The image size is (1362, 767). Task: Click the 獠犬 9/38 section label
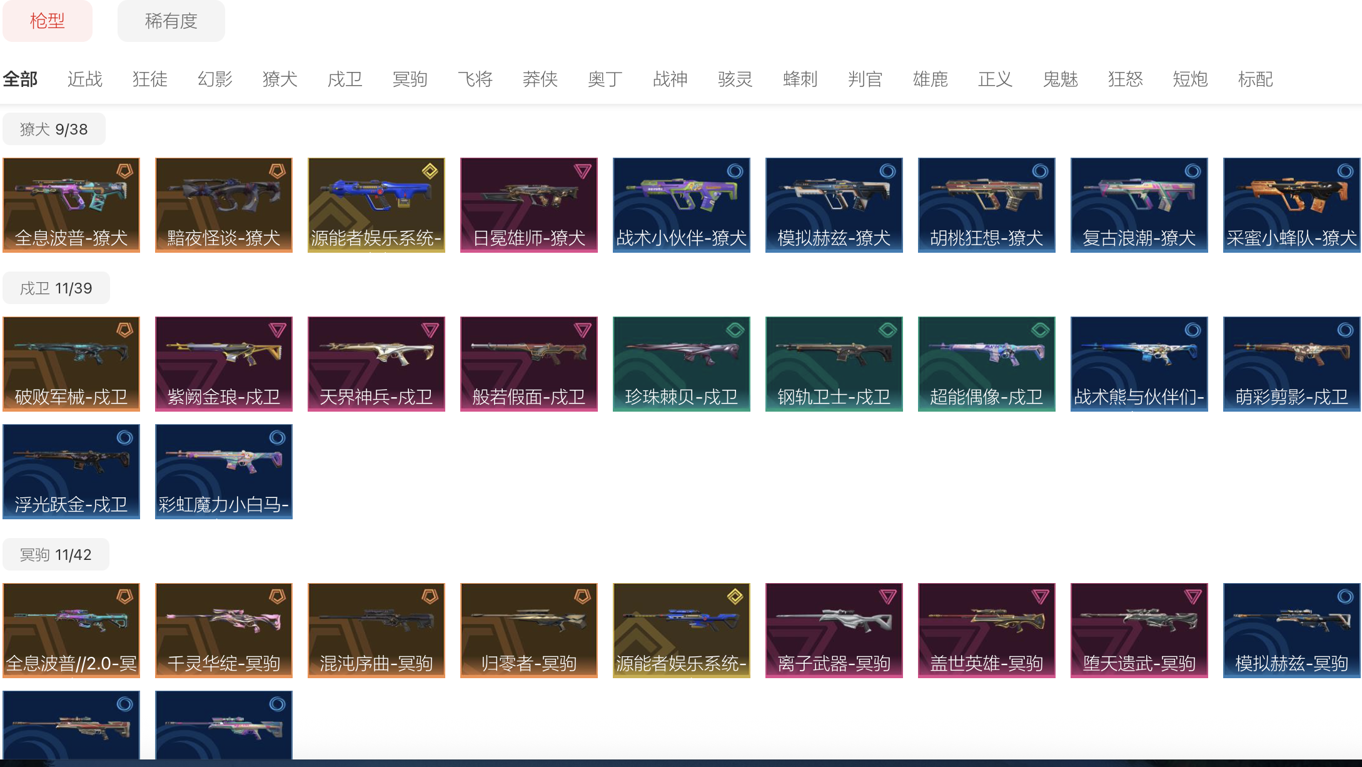(54, 130)
